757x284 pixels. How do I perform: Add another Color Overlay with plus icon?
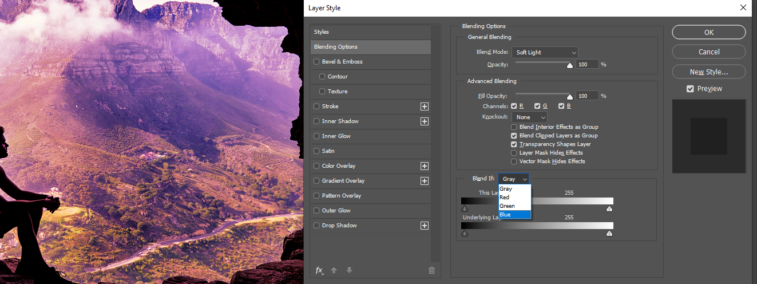(425, 166)
